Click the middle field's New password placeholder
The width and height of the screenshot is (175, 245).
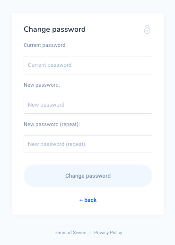tap(46, 105)
